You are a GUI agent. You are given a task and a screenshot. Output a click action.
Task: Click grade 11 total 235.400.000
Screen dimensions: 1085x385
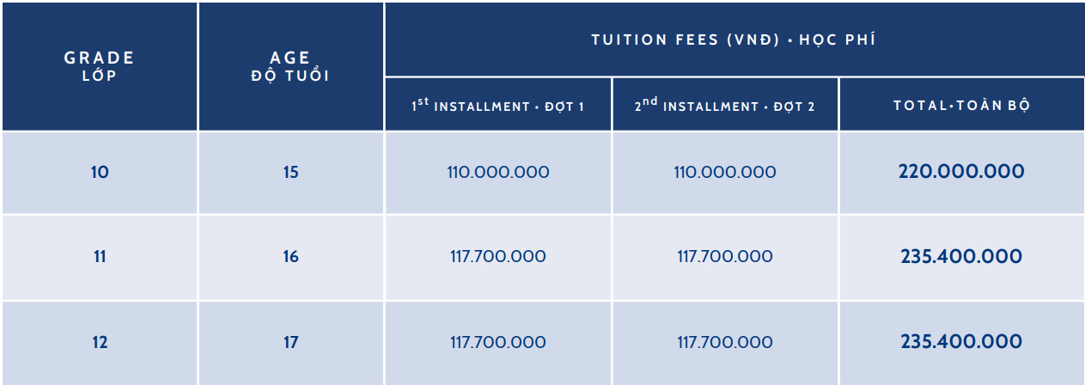tap(962, 257)
